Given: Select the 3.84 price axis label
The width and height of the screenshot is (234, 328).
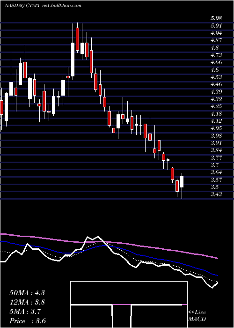Looking at the screenshot, I should point(216,150).
